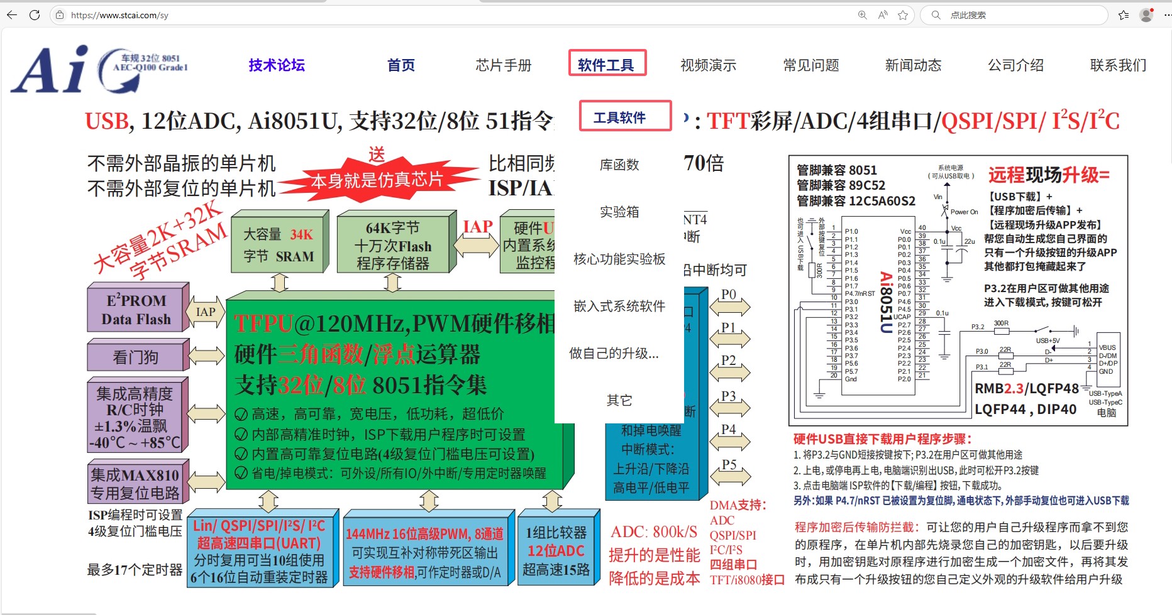Open the browser settings ellipsis menu
Image resolution: width=1172 pixels, height=615 pixels.
coord(1166,15)
